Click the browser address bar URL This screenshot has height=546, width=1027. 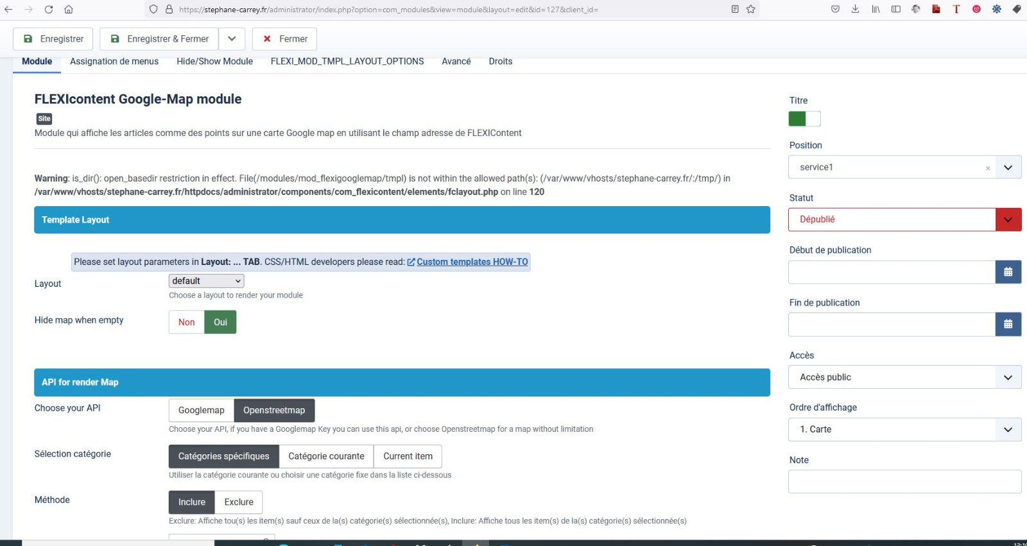click(388, 10)
